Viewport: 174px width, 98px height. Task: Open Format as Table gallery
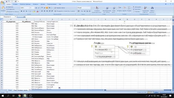(107, 10)
